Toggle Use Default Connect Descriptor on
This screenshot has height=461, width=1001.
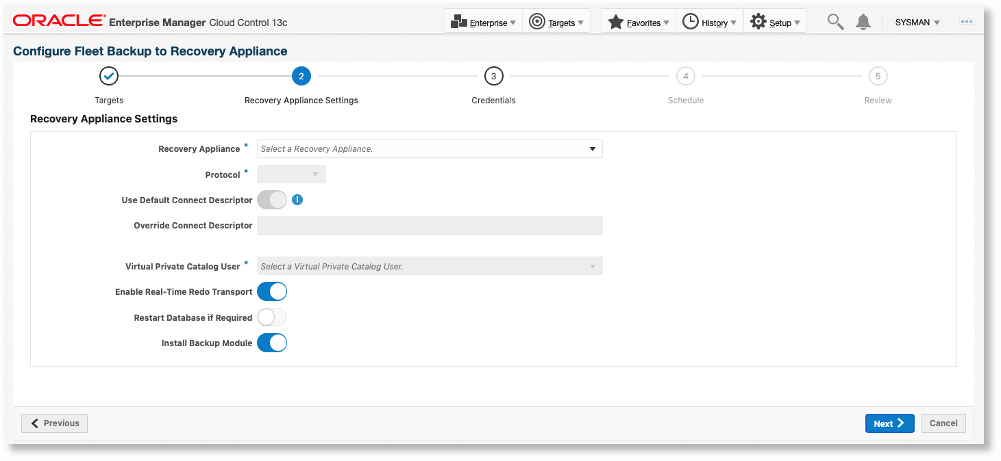[x=272, y=199]
